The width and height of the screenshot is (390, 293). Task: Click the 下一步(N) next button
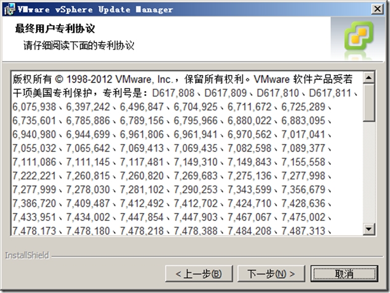tap(271, 273)
